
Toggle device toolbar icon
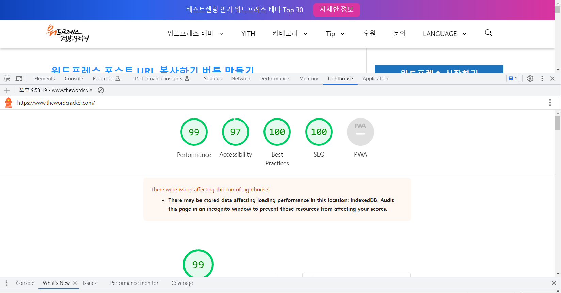click(x=19, y=79)
